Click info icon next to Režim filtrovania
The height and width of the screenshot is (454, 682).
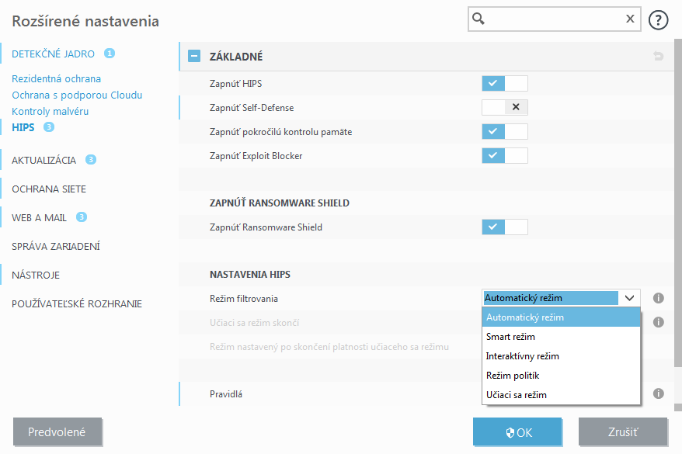(659, 298)
